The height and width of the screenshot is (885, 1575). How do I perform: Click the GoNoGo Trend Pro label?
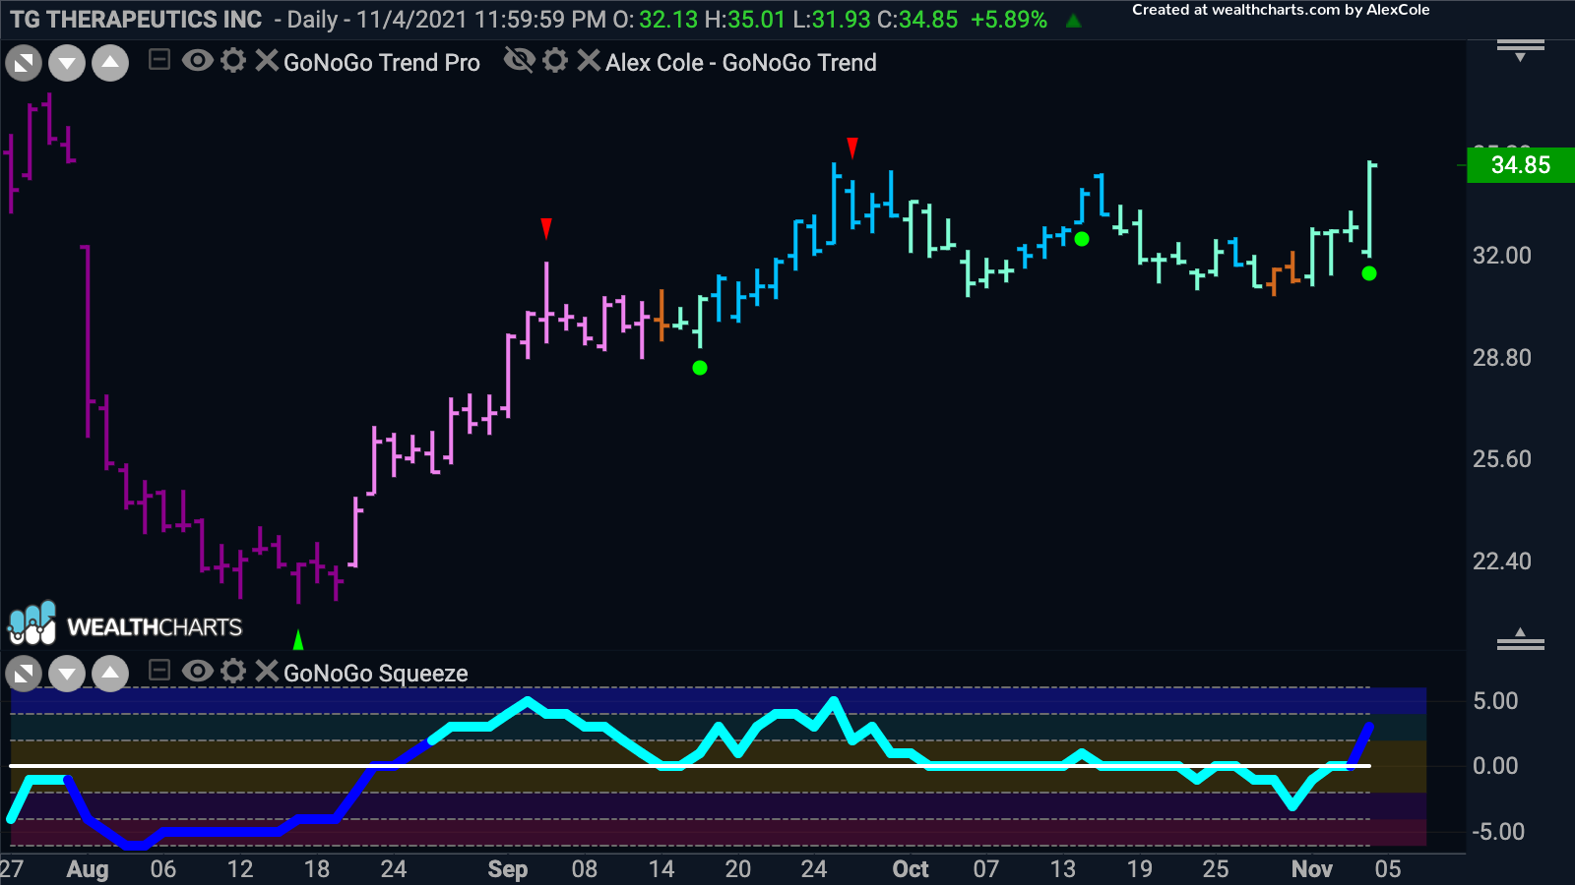coord(382,63)
